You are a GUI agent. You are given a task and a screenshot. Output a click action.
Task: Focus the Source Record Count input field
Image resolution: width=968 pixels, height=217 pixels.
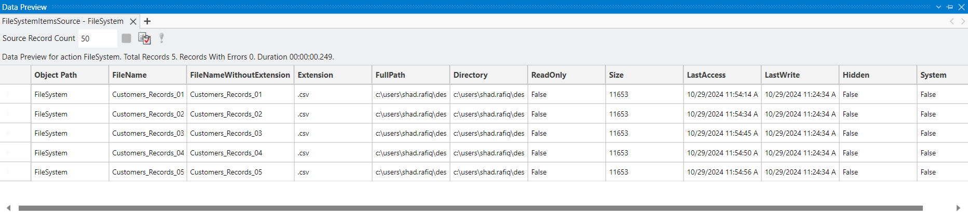[x=97, y=38]
